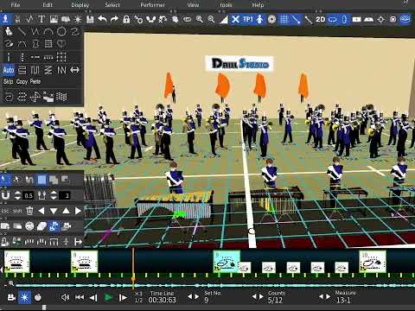Click the rotate loop icon below Skip
415x311 pixels.
click(x=9, y=97)
